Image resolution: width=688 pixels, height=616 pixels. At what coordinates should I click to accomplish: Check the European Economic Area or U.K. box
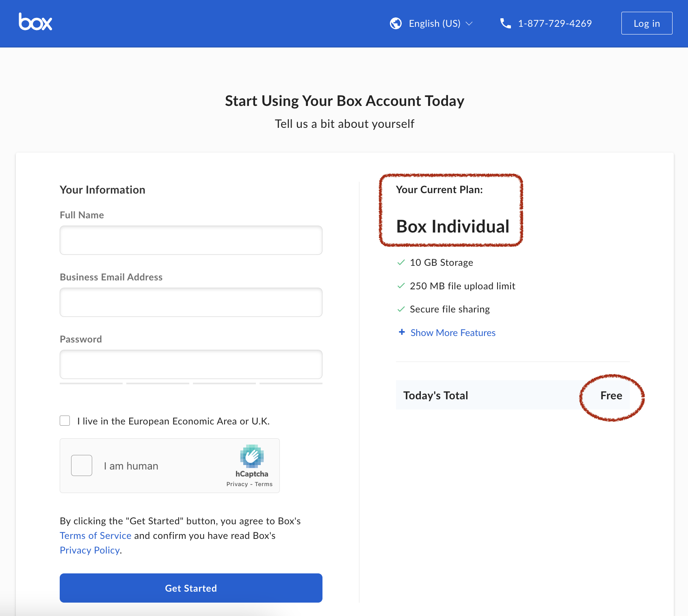[65, 421]
